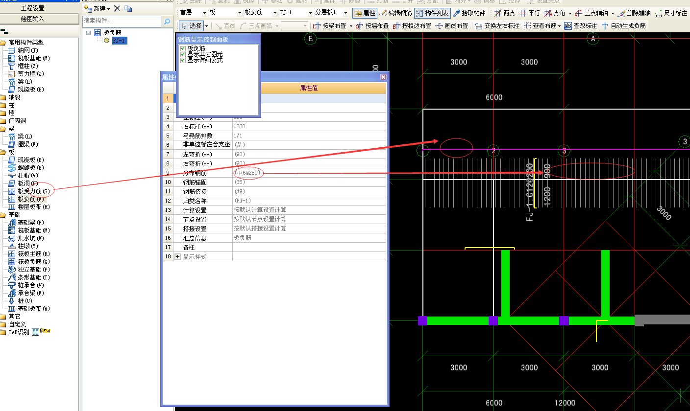The image size is (690, 411).
Task: Select the 点角 point-angle tool
Action: click(x=555, y=13)
